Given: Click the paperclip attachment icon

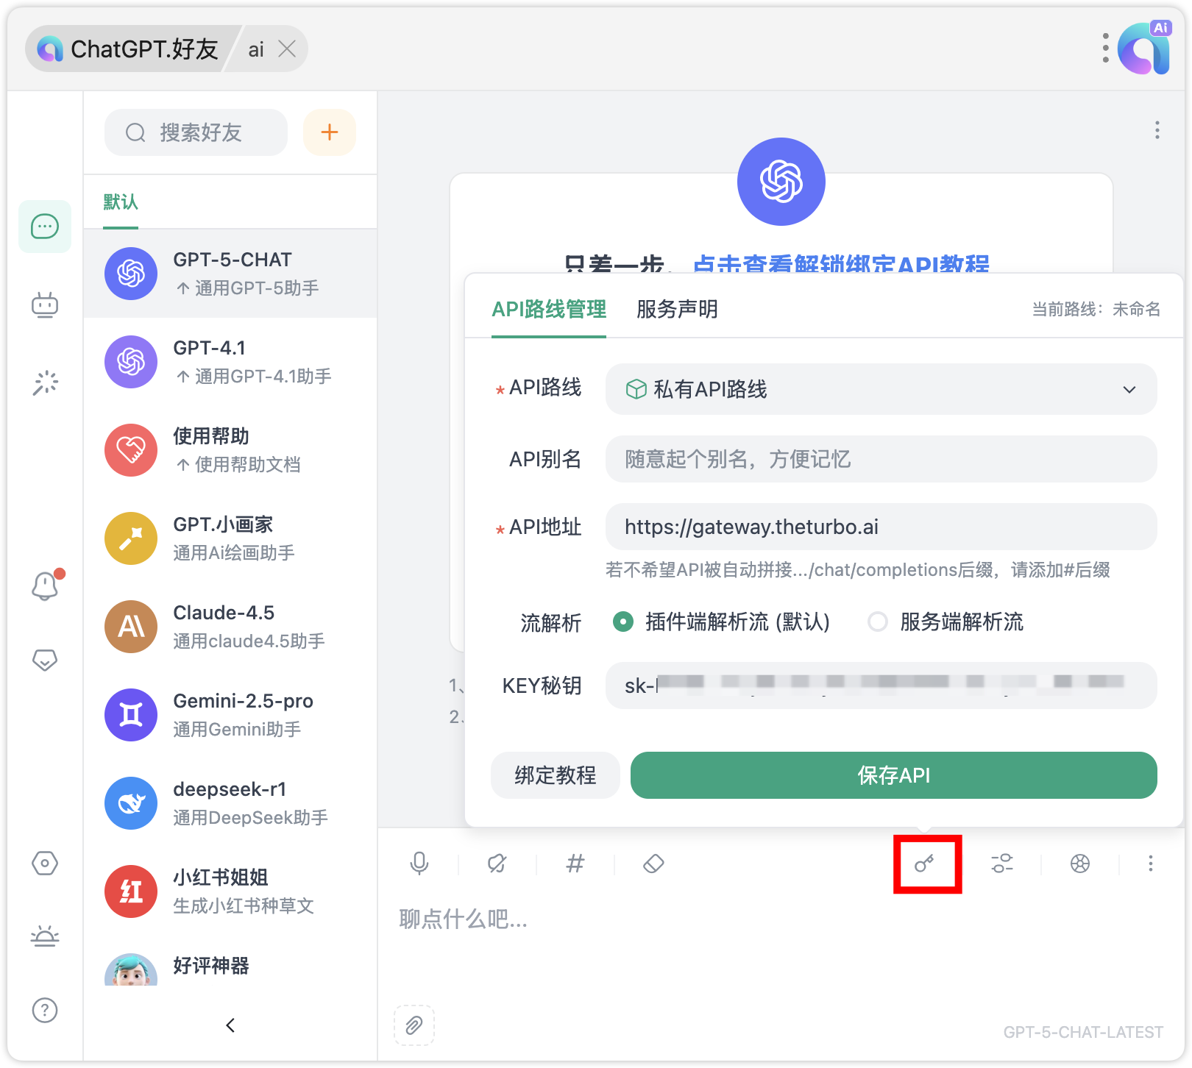Looking at the screenshot, I should pos(414,1025).
